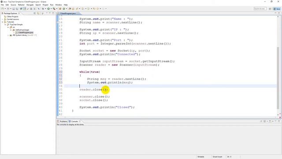Viewport: 282px width, 159px height.
Task: Click the Search toolbar icon
Action: click(x=77, y=9)
